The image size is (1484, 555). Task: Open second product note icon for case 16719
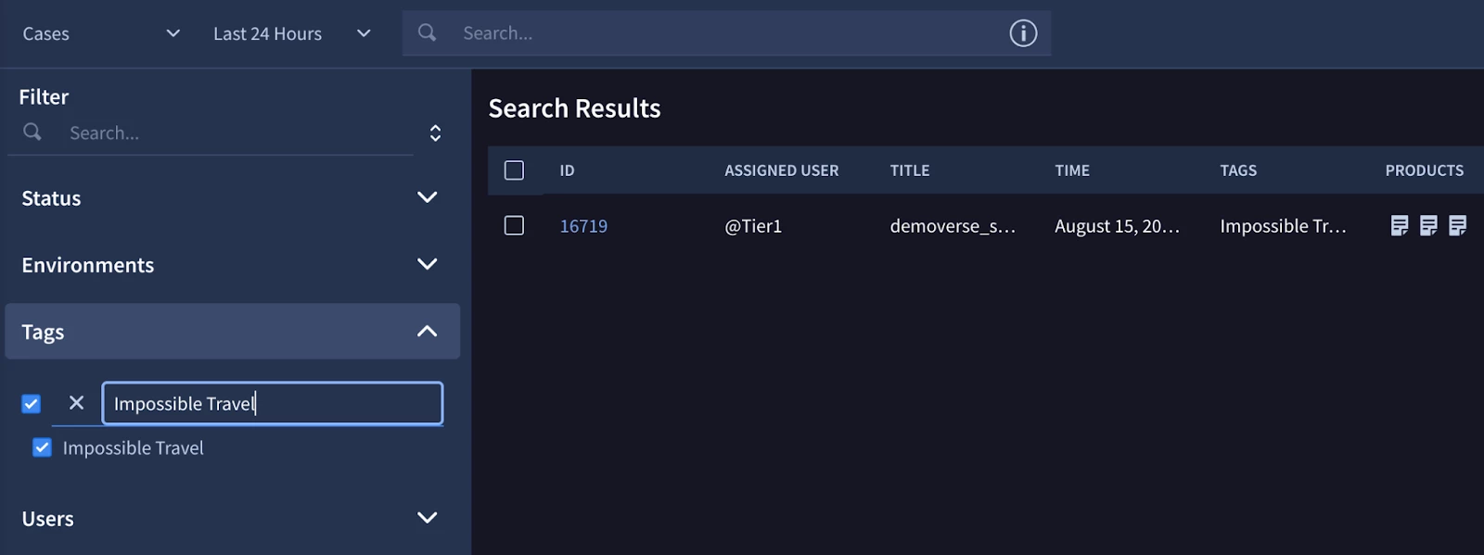click(x=1428, y=225)
